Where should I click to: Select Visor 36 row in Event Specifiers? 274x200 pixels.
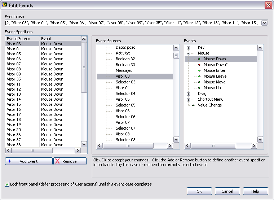pos(43,135)
